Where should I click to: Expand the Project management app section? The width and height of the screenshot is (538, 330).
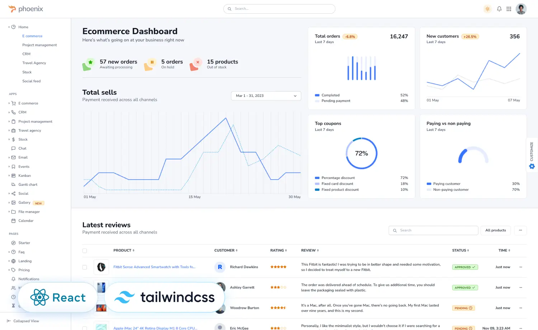[x=9, y=122]
